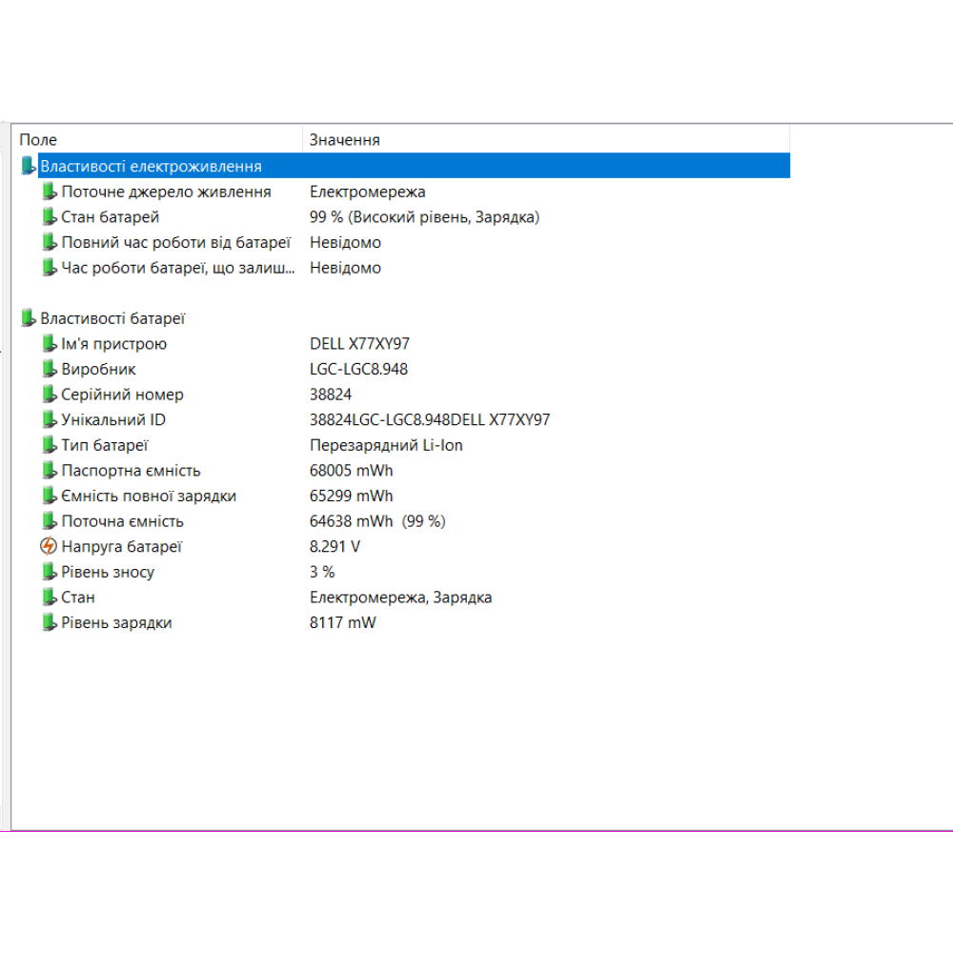
Task: Click the battery icon next to Рівень зносу
Action: tap(50, 572)
